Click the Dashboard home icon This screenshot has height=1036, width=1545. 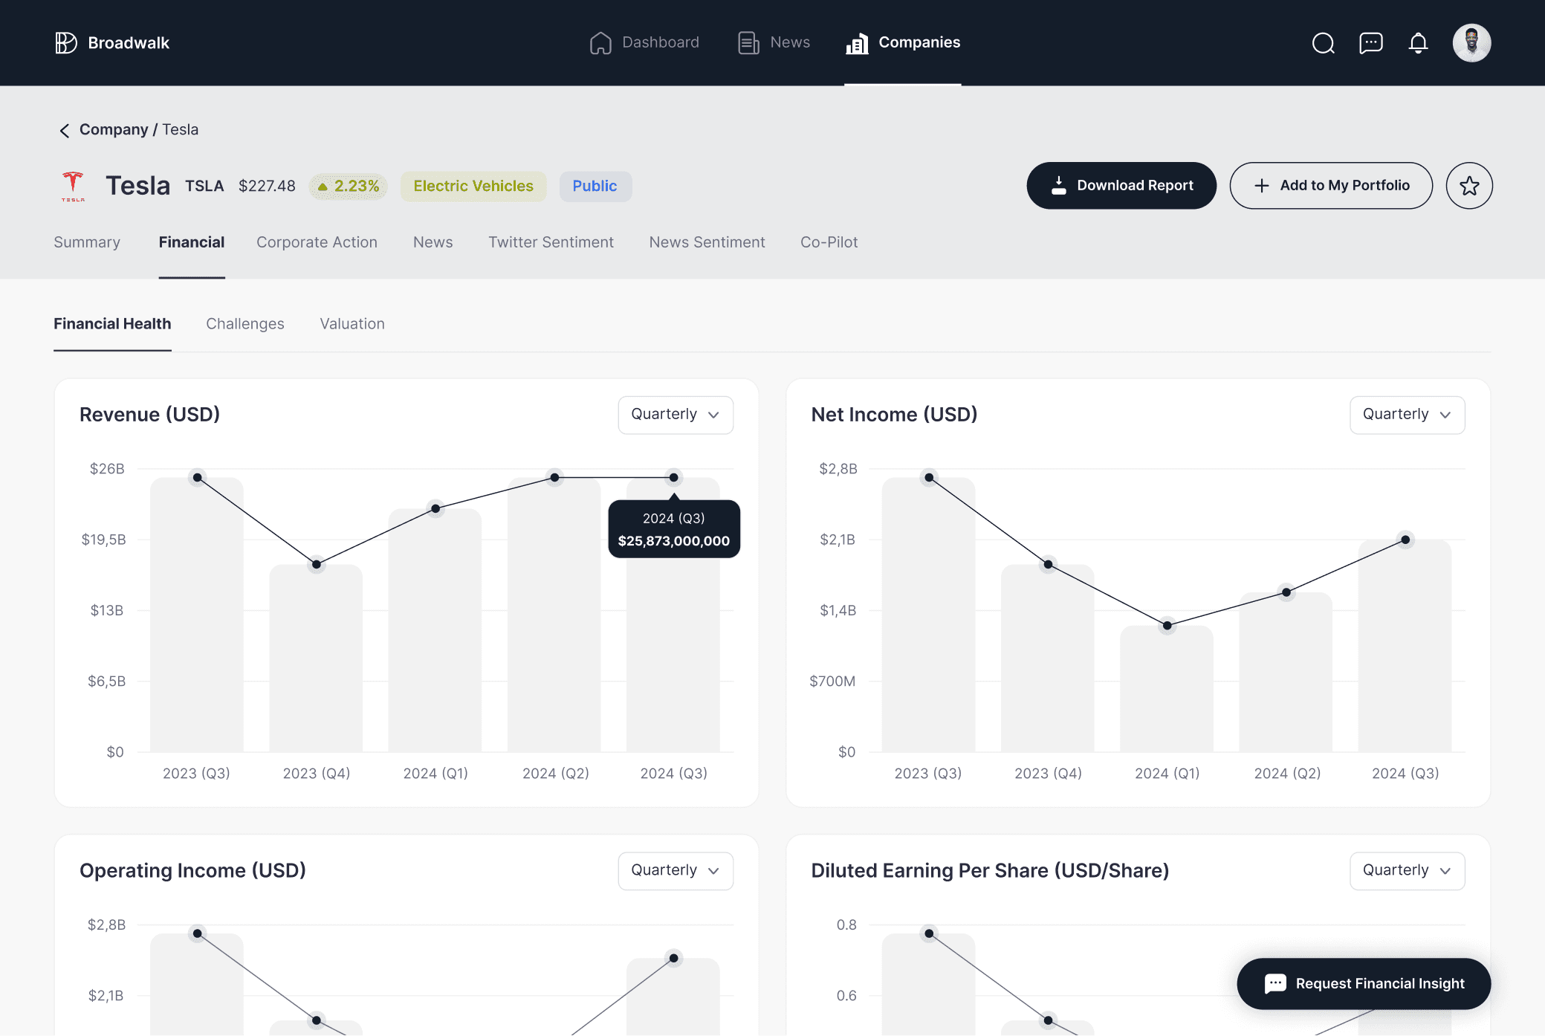[600, 43]
